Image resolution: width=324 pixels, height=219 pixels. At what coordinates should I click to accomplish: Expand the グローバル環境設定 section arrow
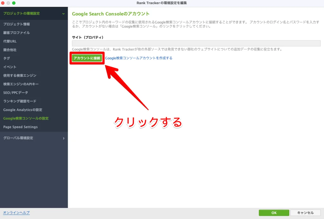coord(64,138)
